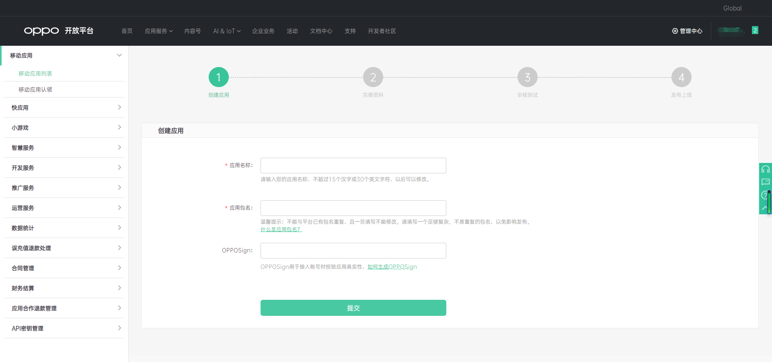Select step 3 审核测试 circle
Screen dimensions: 772x362
tap(528, 77)
